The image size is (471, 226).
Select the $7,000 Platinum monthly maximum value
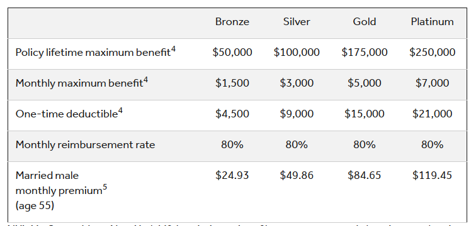point(432,83)
